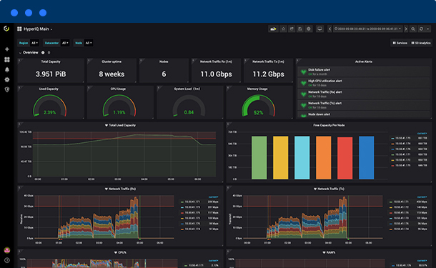Cycle view mode with monitor icon
The image size is (436, 268).
point(319,29)
